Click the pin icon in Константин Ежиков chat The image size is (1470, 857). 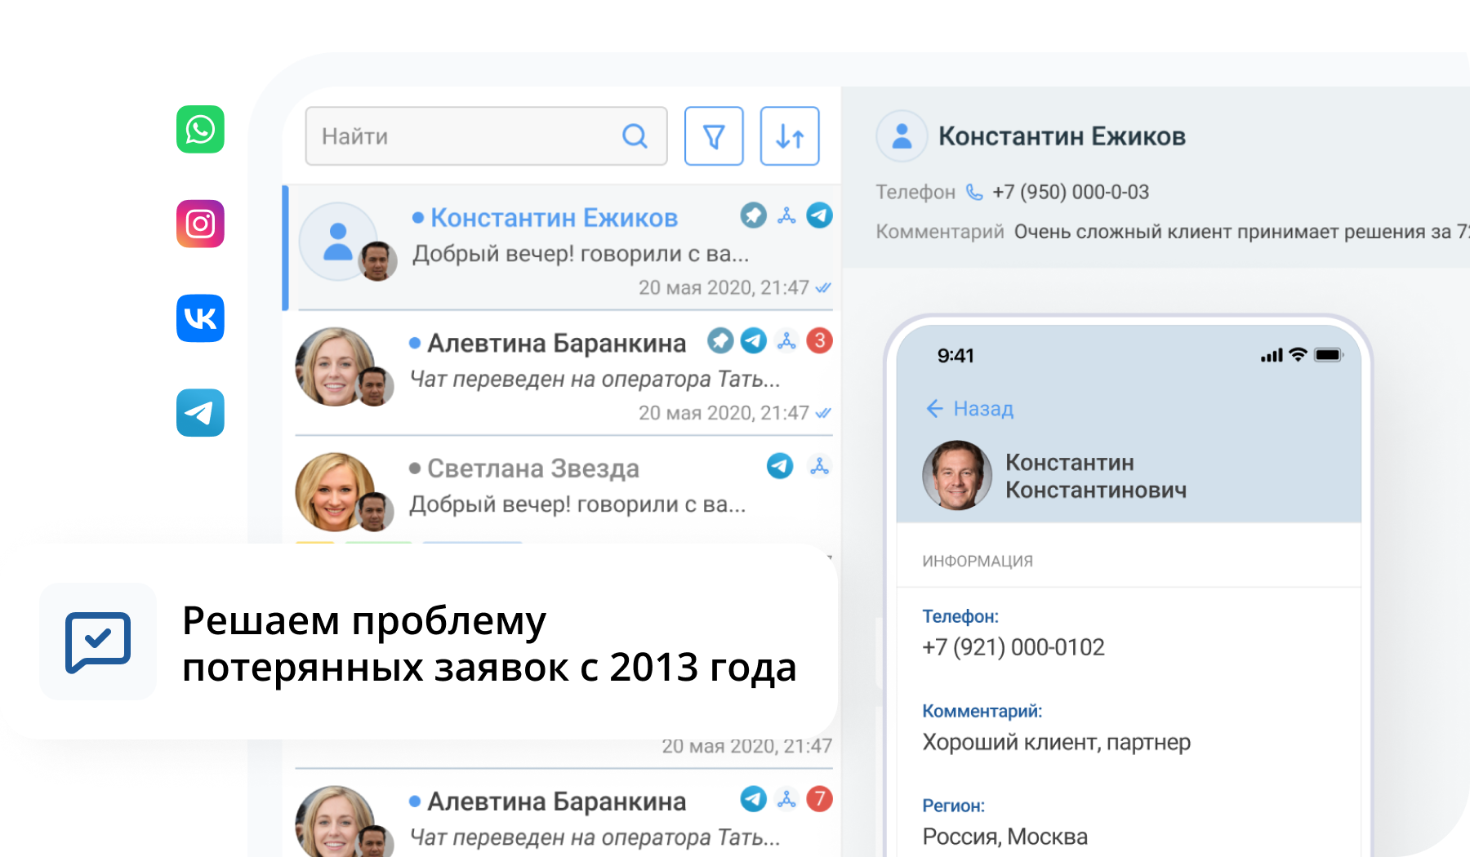[753, 215]
